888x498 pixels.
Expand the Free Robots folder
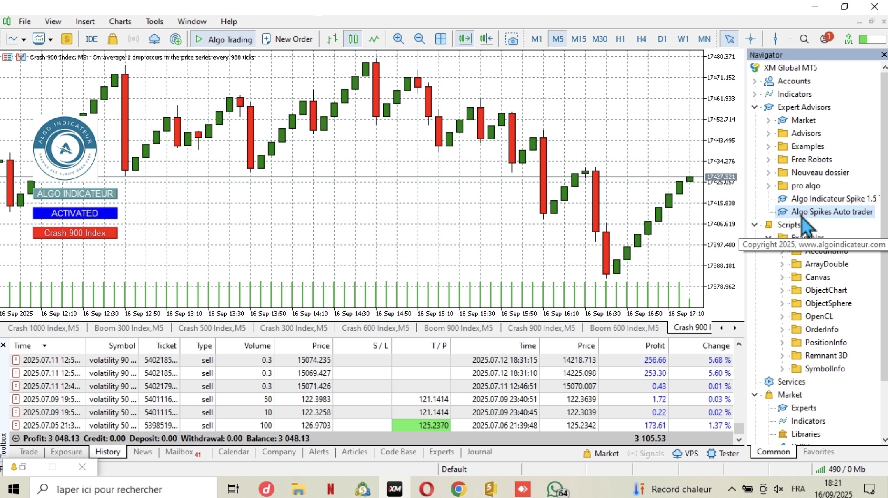coord(768,160)
